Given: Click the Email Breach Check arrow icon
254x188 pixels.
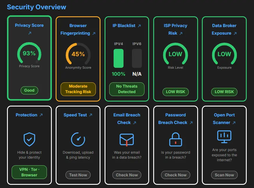Looking at the screenshot, I should (135, 123).
